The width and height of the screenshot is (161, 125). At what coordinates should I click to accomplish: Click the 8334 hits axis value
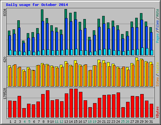coord(5,12)
